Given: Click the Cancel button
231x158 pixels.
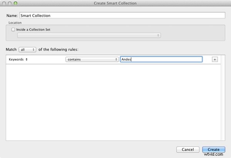Looking at the screenshot, I should coord(188,150).
